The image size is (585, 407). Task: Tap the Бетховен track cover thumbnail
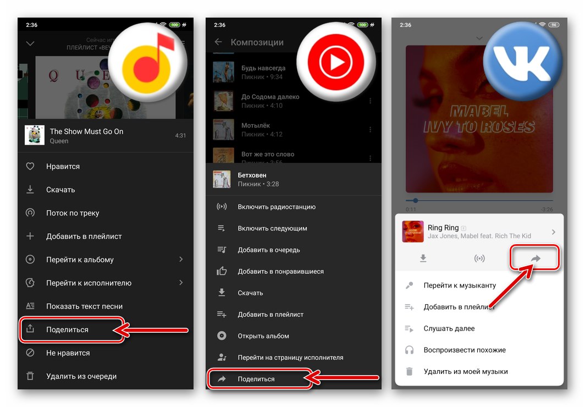[222, 179]
